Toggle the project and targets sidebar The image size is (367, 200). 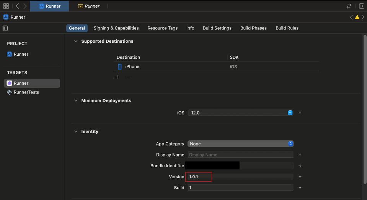coord(5,28)
